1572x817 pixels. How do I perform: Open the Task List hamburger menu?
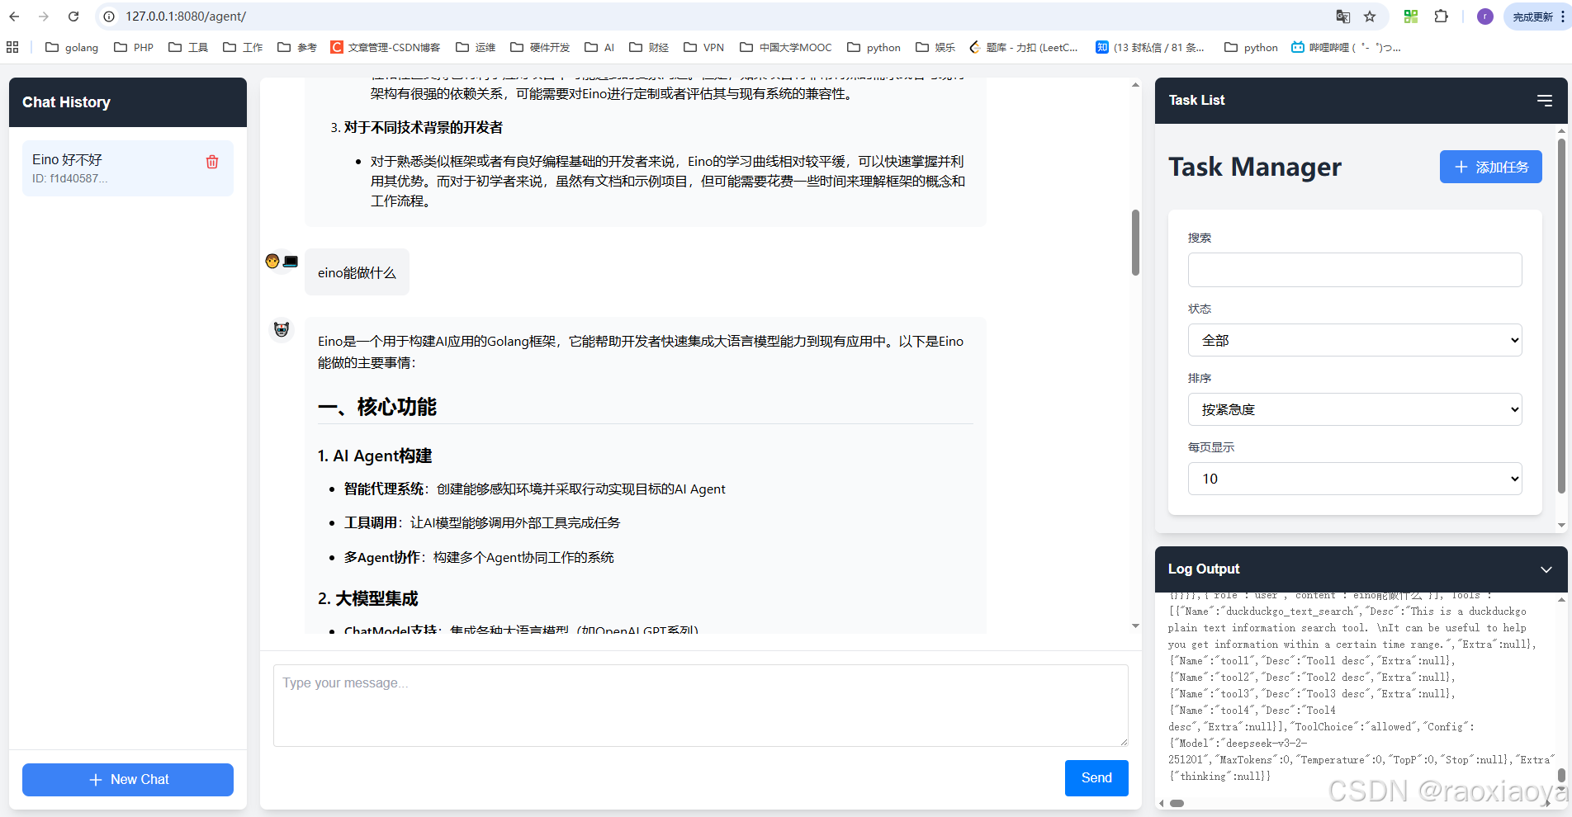point(1544,101)
